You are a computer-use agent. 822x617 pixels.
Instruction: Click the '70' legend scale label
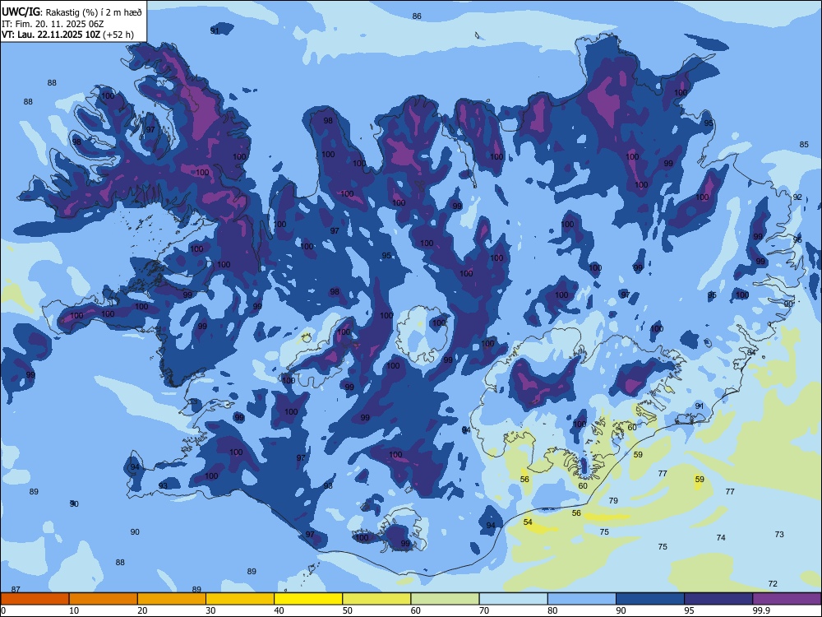[x=484, y=610]
